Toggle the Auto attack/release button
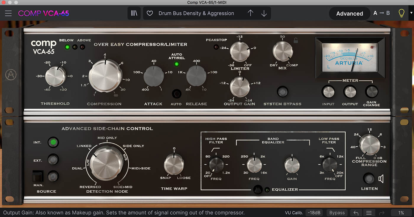The image size is (414, 217). click(x=177, y=94)
